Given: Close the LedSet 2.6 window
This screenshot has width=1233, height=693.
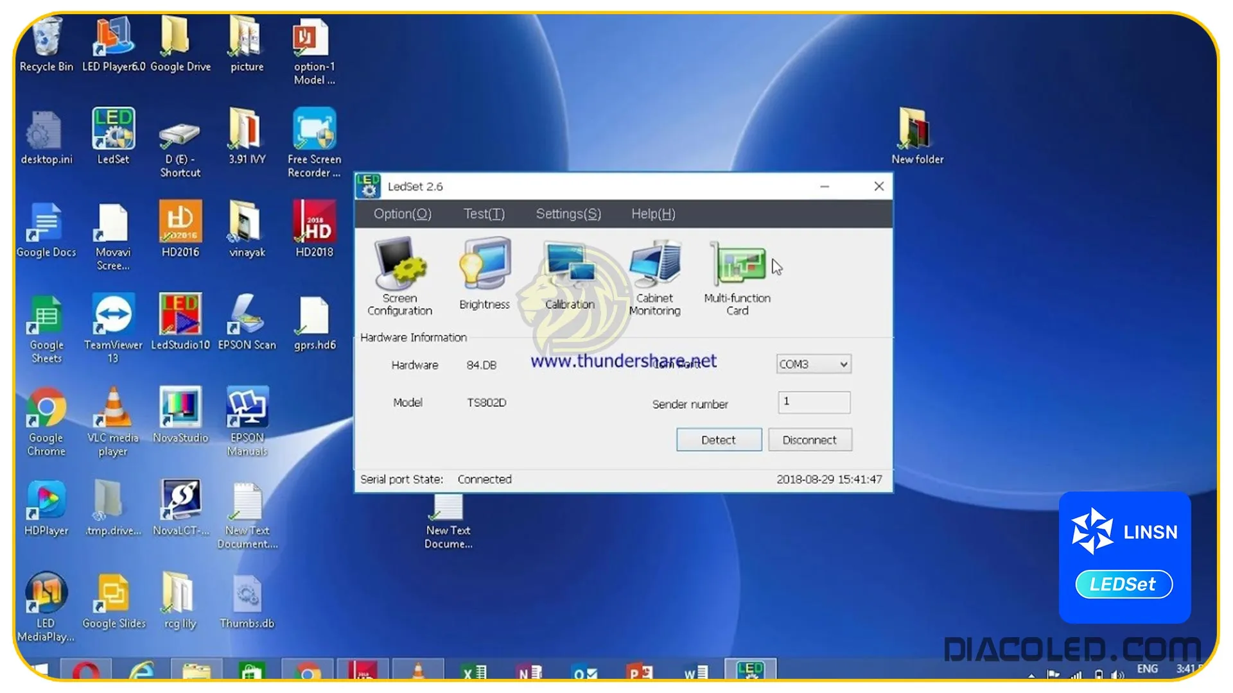Looking at the screenshot, I should click(x=879, y=186).
